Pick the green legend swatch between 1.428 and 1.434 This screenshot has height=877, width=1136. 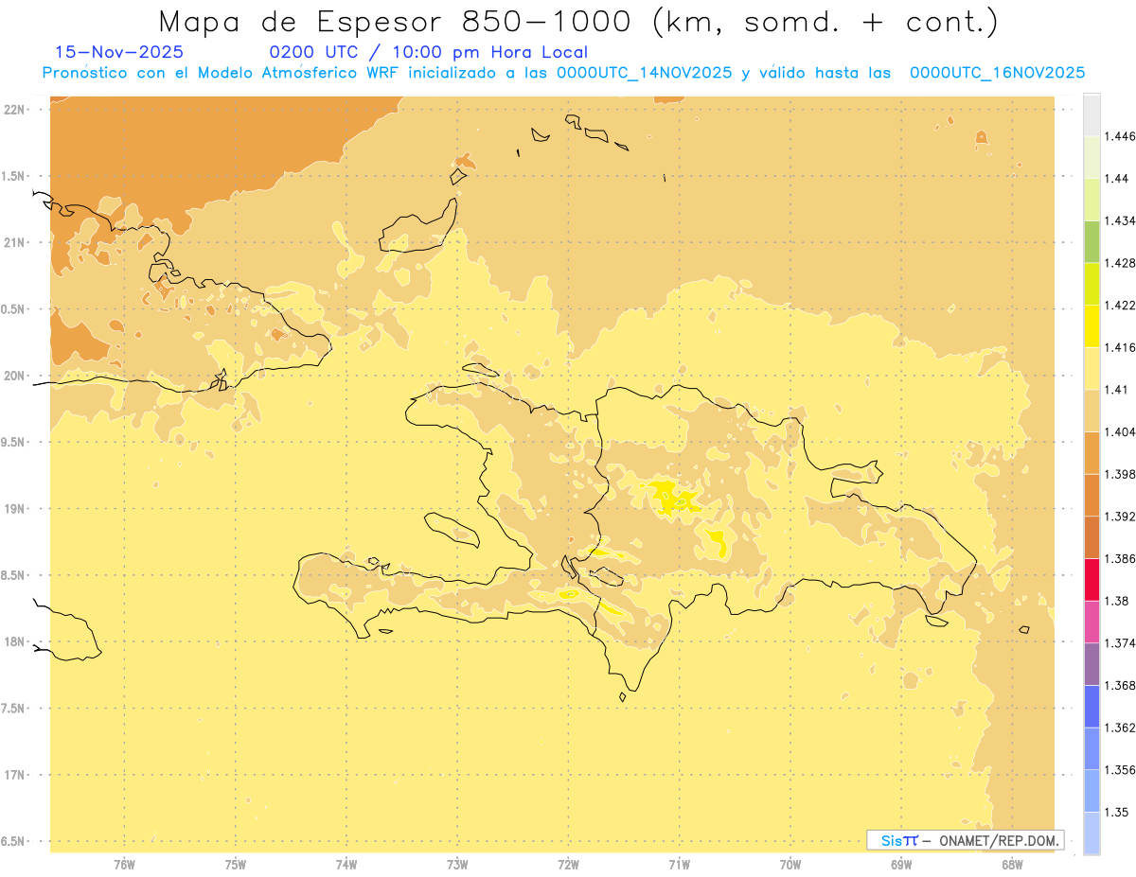1092,241
